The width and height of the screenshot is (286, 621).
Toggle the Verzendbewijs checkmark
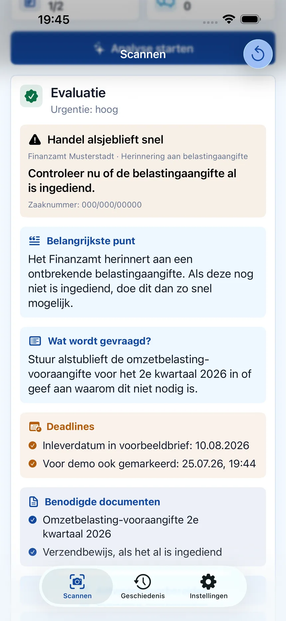pyautogui.click(x=33, y=552)
